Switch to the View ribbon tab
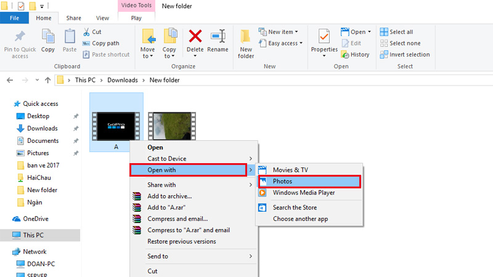493x277 pixels. pyautogui.click(x=103, y=18)
